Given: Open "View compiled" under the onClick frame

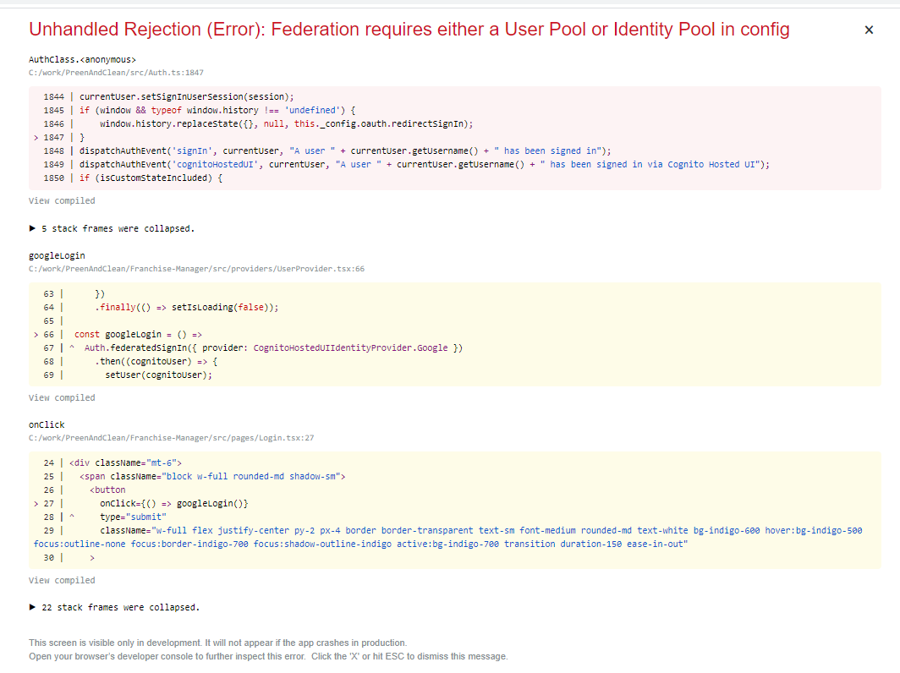Looking at the screenshot, I should pyautogui.click(x=61, y=580).
